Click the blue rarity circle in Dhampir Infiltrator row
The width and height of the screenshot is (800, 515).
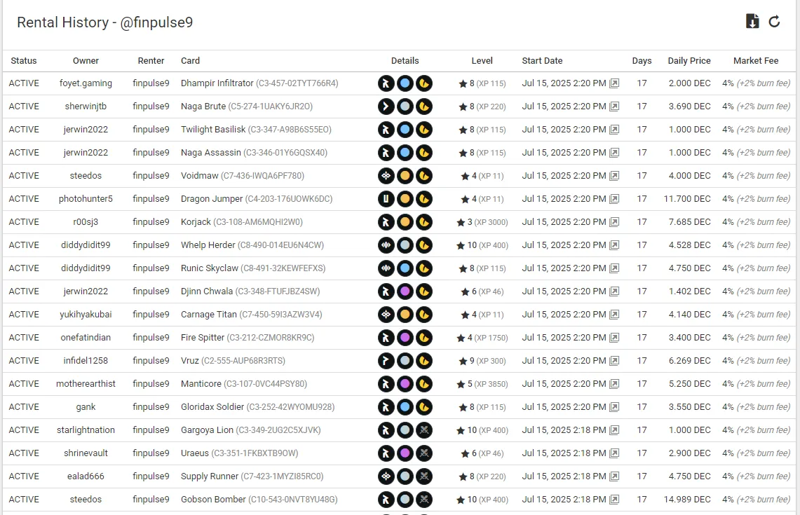(x=405, y=83)
